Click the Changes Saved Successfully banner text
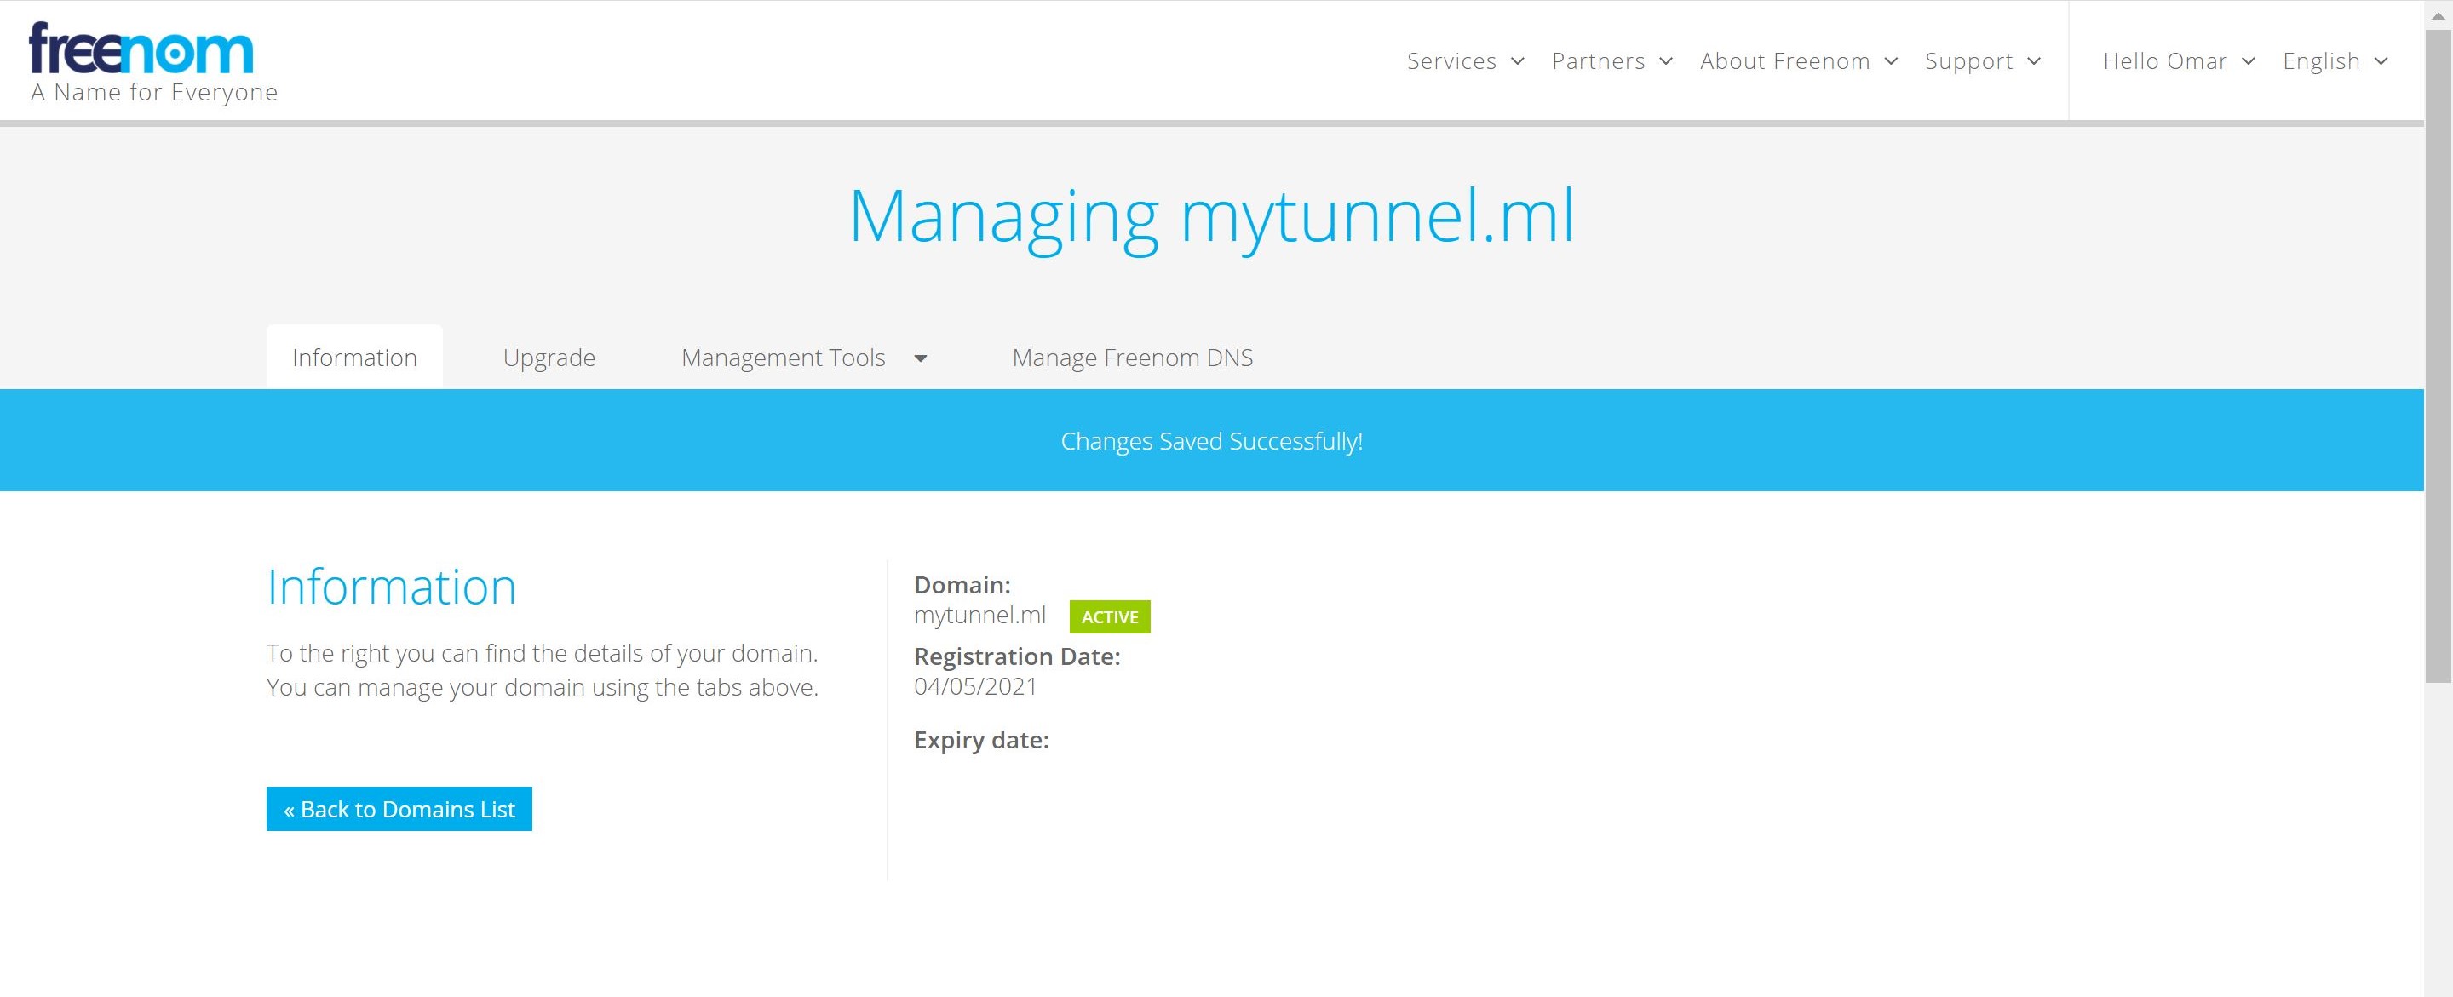 point(1211,441)
